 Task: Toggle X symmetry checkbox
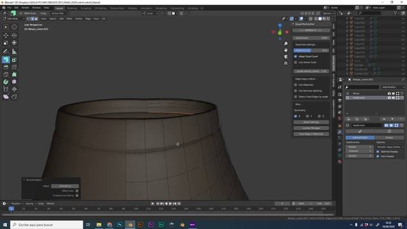[295, 116]
